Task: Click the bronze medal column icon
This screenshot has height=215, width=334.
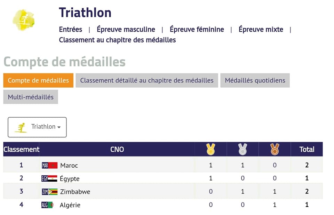Action: 275,149
